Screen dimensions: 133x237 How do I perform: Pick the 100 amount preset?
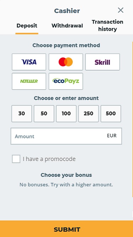[x=66, y=113]
